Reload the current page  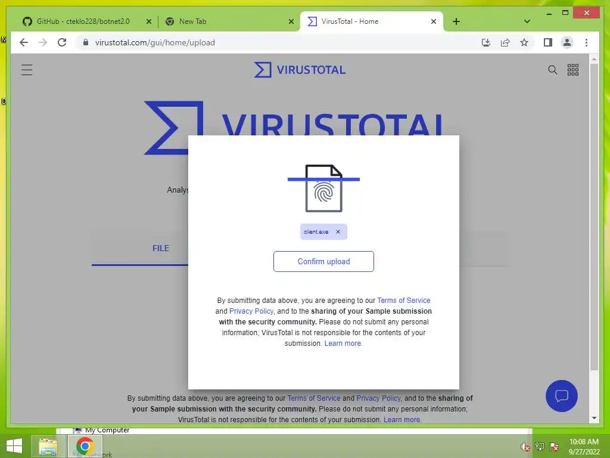(62, 42)
